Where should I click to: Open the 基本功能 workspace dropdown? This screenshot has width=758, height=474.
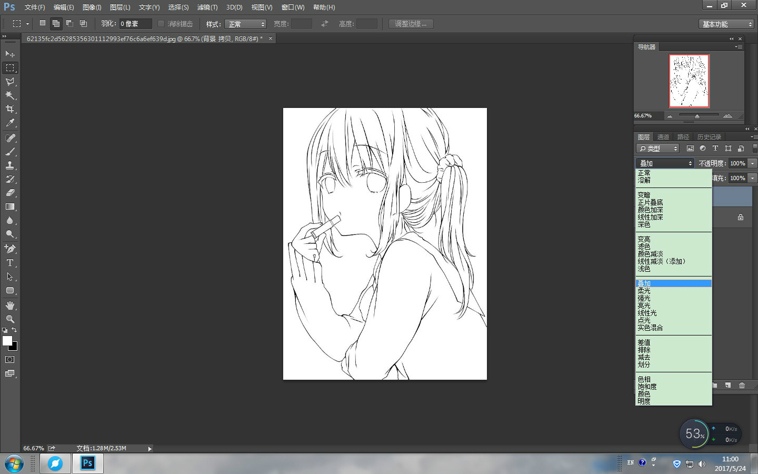pos(727,24)
